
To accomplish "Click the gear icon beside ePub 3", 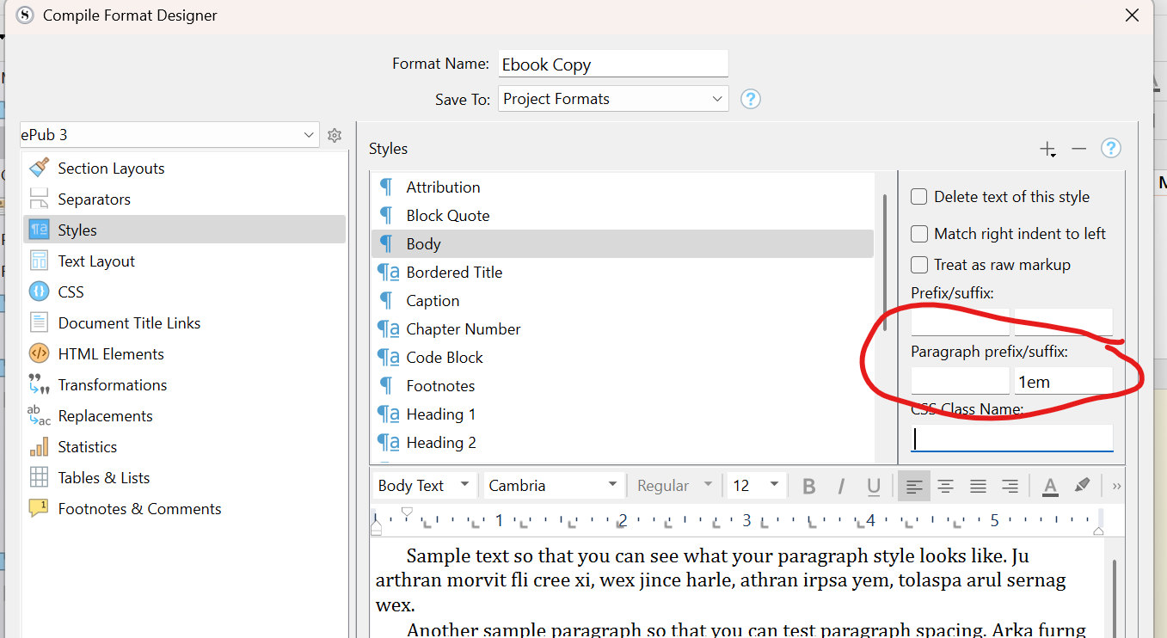I will click(x=335, y=135).
